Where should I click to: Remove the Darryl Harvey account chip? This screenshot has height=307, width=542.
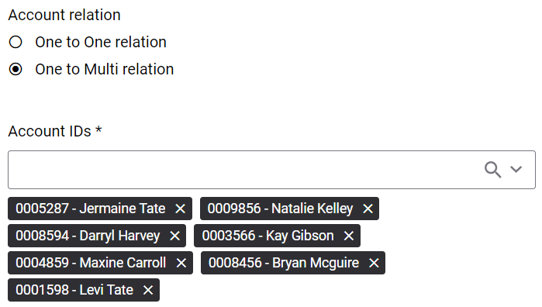pyautogui.click(x=175, y=236)
